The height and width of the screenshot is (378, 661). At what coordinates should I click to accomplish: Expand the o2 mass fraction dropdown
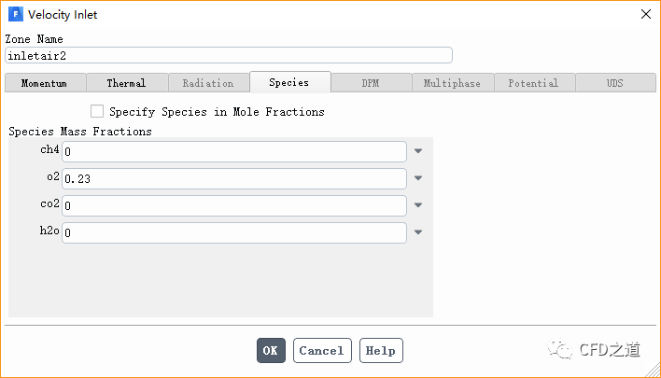(x=418, y=178)
